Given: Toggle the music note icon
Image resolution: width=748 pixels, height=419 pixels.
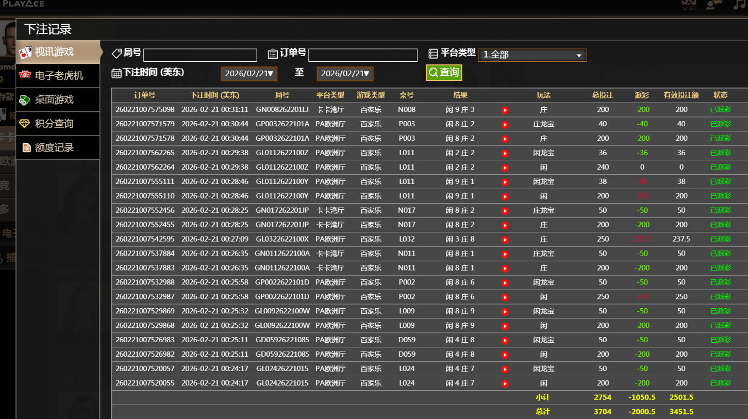Looking at the screenshot, I should pos(739,5).
